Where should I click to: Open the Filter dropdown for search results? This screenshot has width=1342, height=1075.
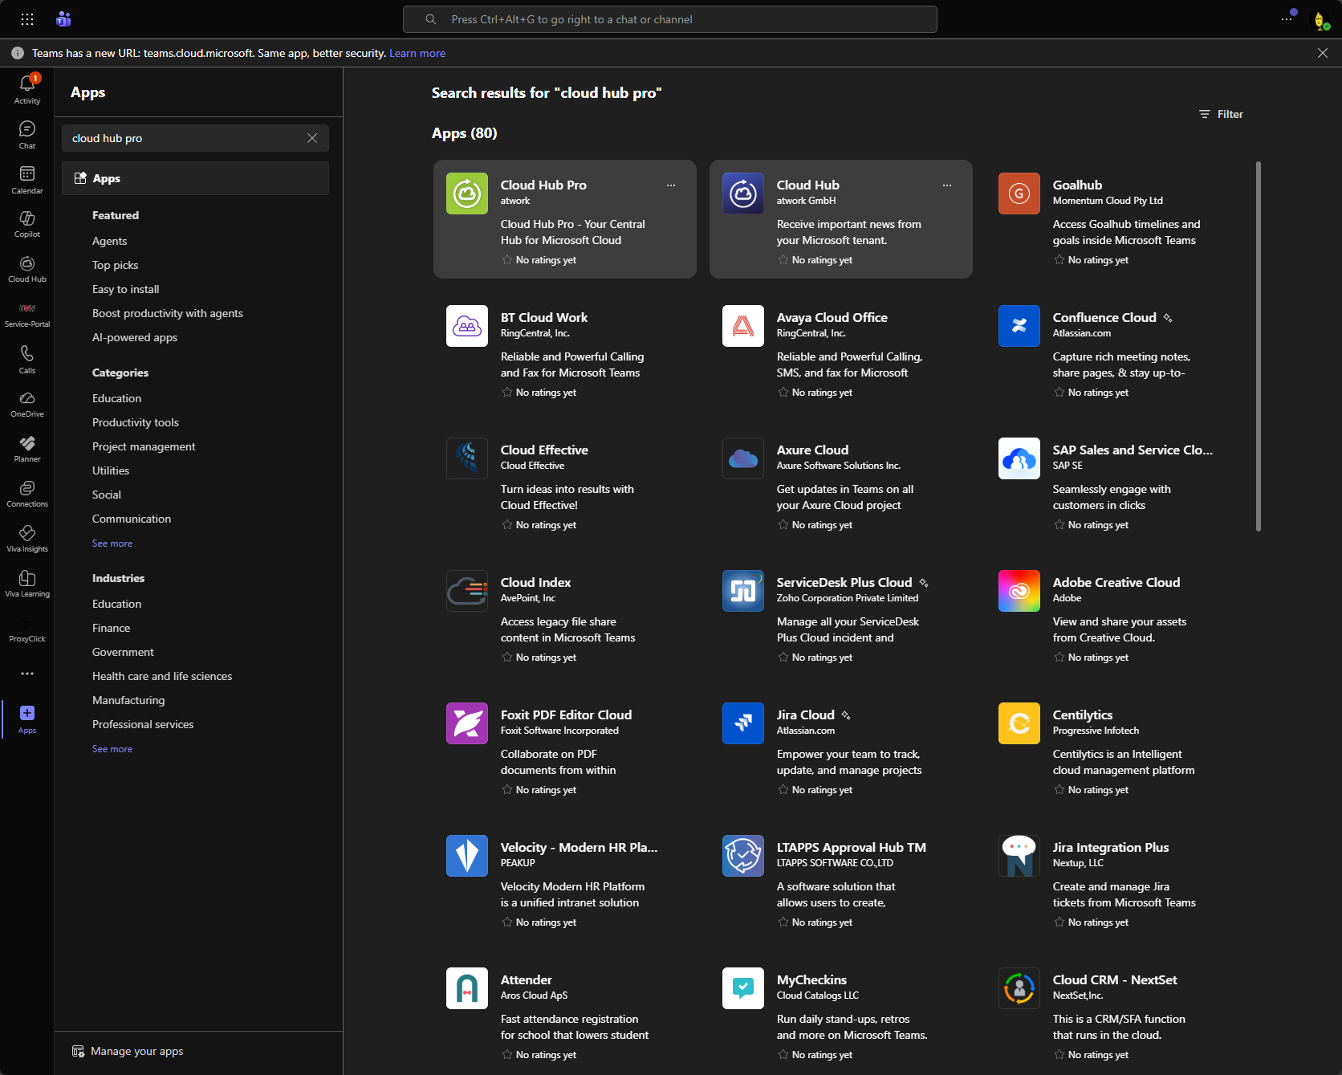point(1221,114)
